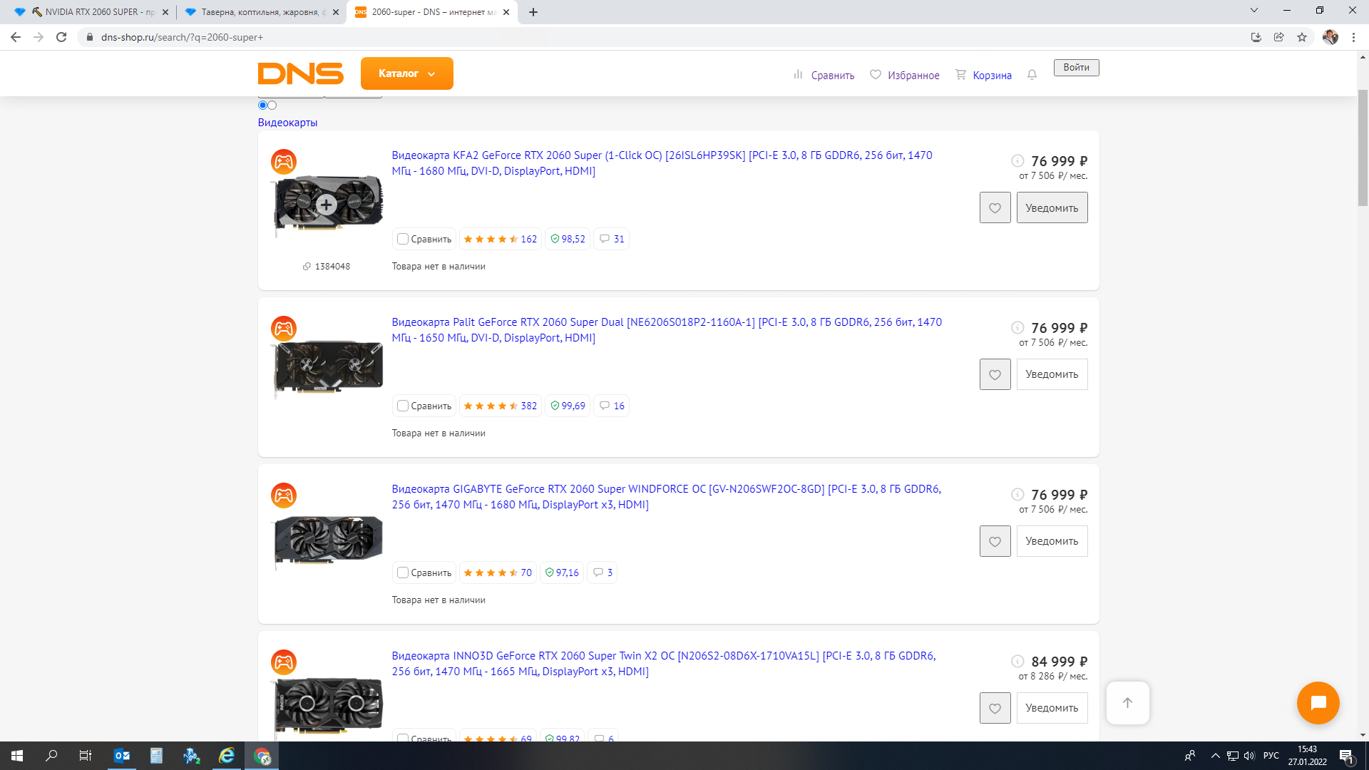The image size is (1369, 770).
Task: Check Сравнить for KFA2 RTX 2060 Super
Action: (x=403, y=239)
